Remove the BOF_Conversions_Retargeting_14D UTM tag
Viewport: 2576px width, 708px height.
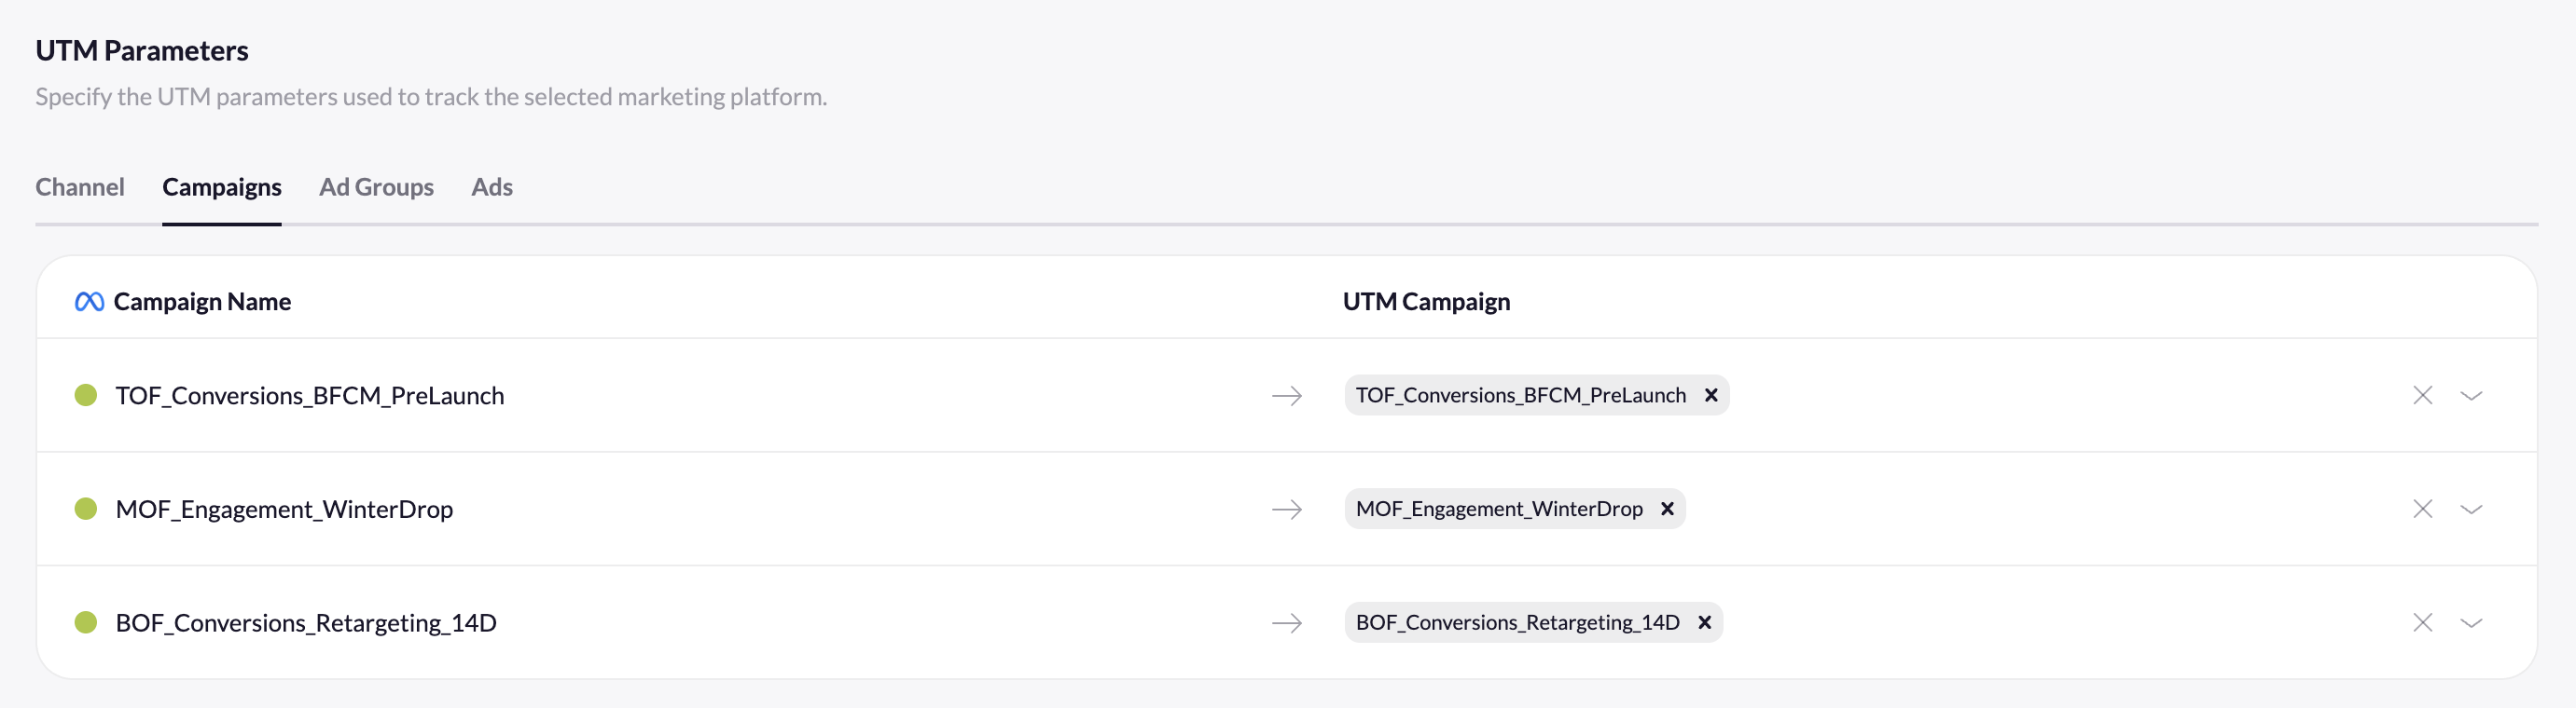click(1704, 623)
